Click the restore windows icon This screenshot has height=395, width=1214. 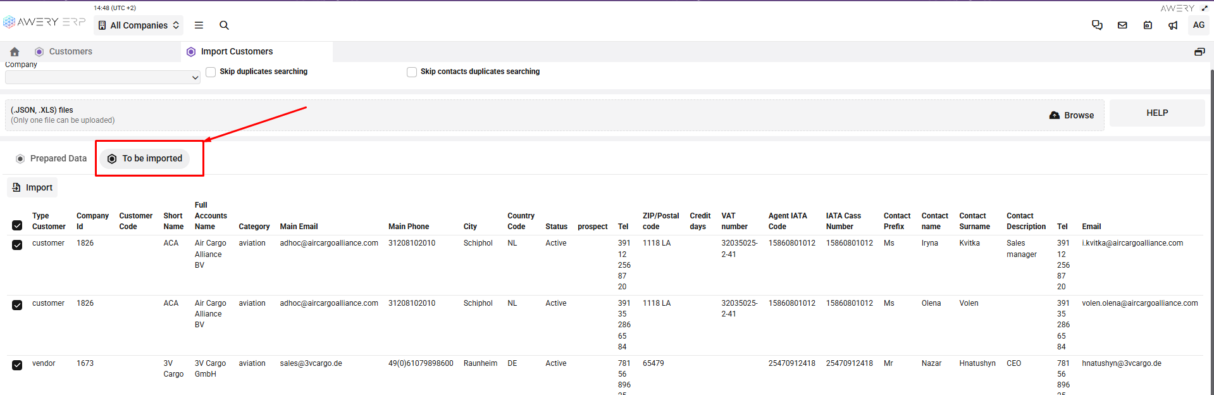[1199, 52]
